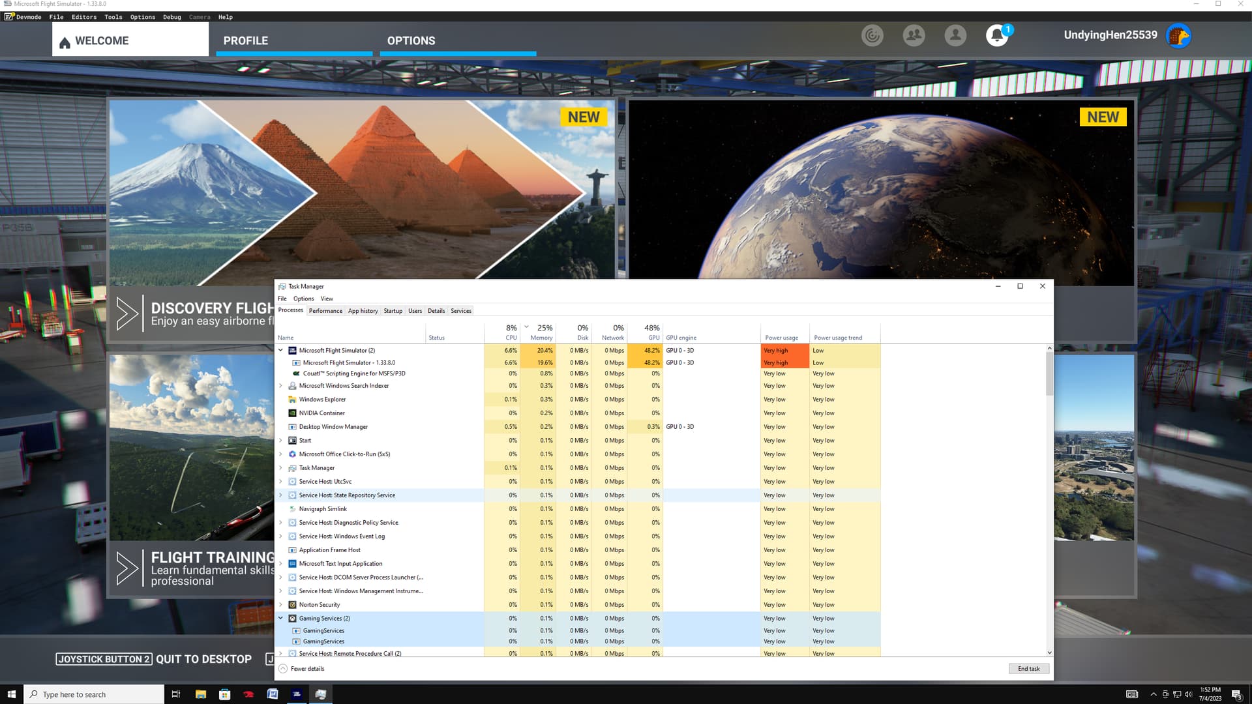This screenshot has width=1252, height=704.
Task: Click the Fewer details arrow icon
Action: coord(283,669)
